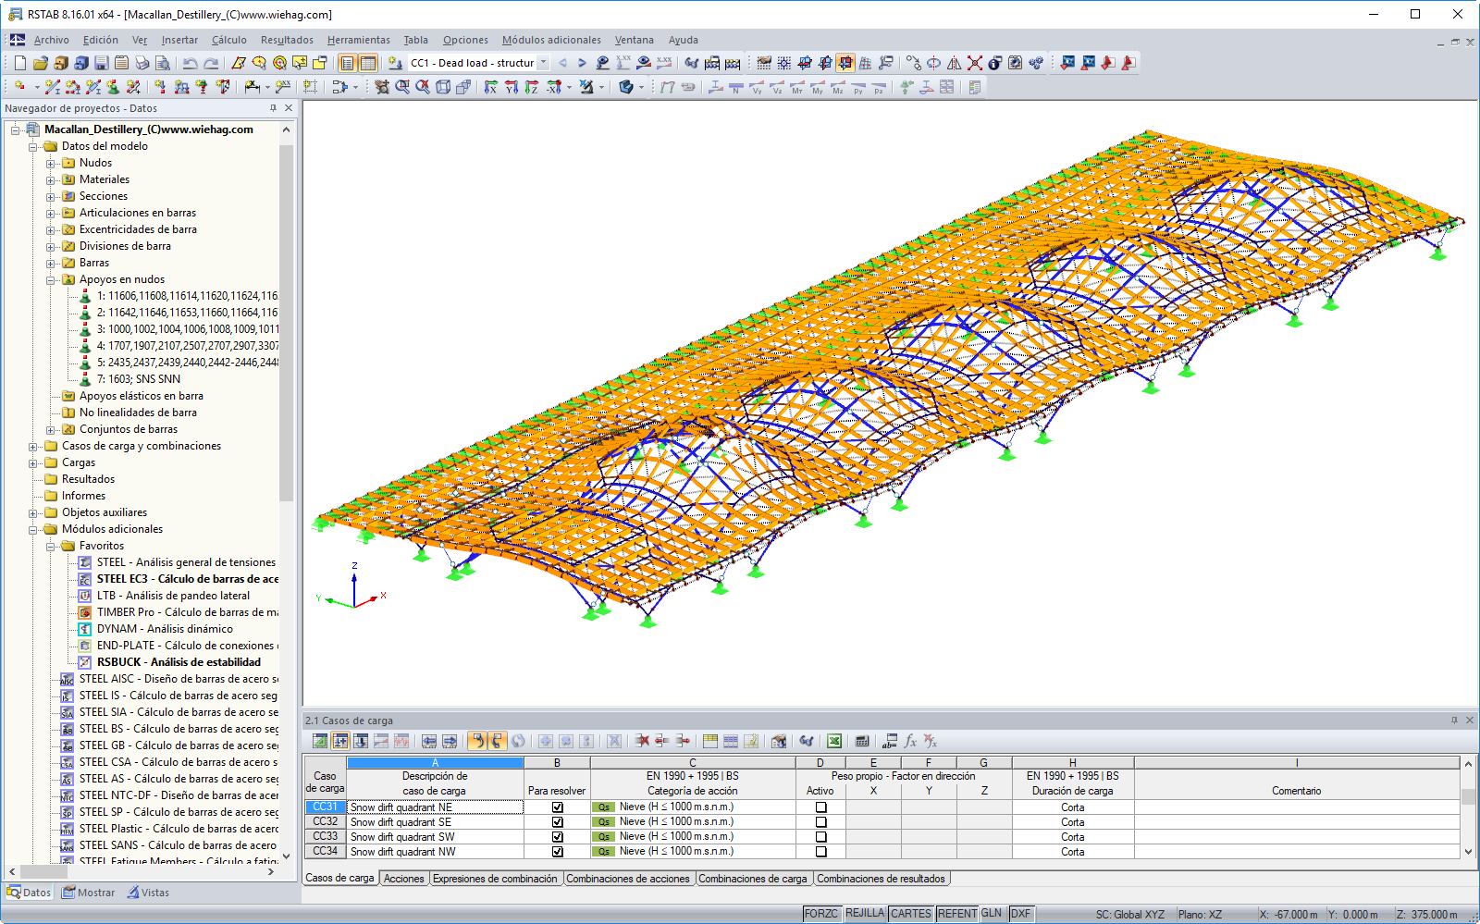Uncheck 'Para resolver' for CC31

(557, 807)
